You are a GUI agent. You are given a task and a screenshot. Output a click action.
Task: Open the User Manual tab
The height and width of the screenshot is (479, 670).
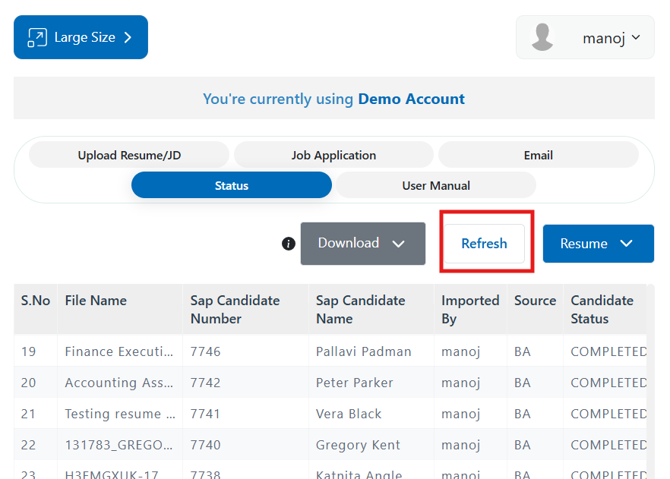point(436,185)
